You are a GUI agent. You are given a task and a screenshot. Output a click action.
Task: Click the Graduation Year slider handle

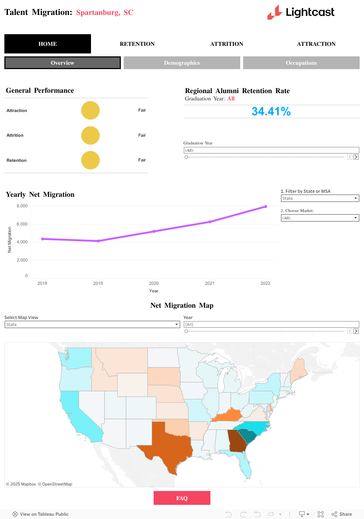(x=186, y=157)
